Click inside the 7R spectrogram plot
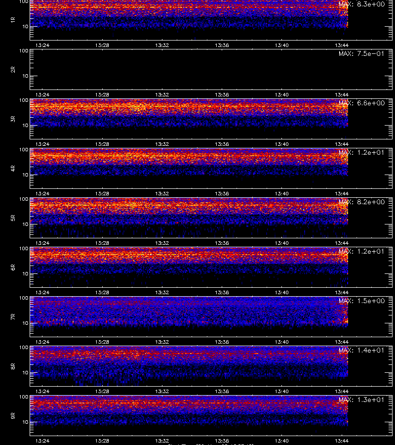395x445 pixels. pos(211,317)
